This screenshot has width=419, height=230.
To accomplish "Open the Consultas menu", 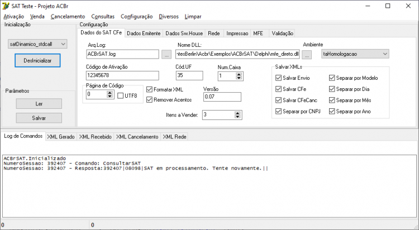I will pyautogui.click(x=103, y=17).
